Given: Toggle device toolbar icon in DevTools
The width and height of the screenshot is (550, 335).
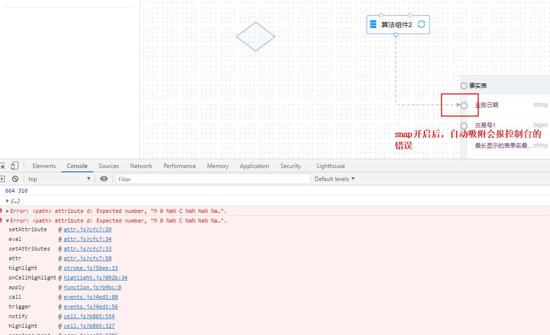Looking at the screenshot, I should pyautogui.click(x=14, y=166).
